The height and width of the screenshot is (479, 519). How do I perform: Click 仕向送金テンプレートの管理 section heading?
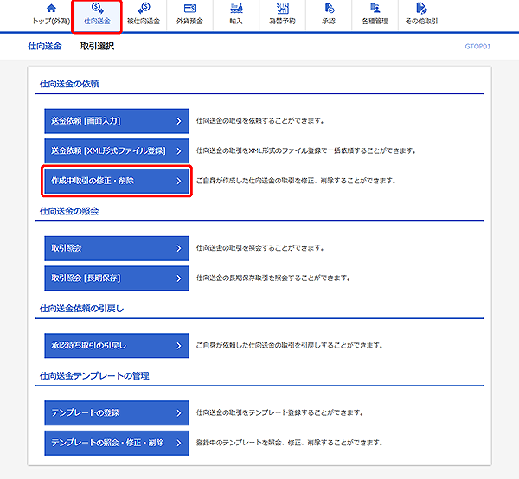pos(94,376)
